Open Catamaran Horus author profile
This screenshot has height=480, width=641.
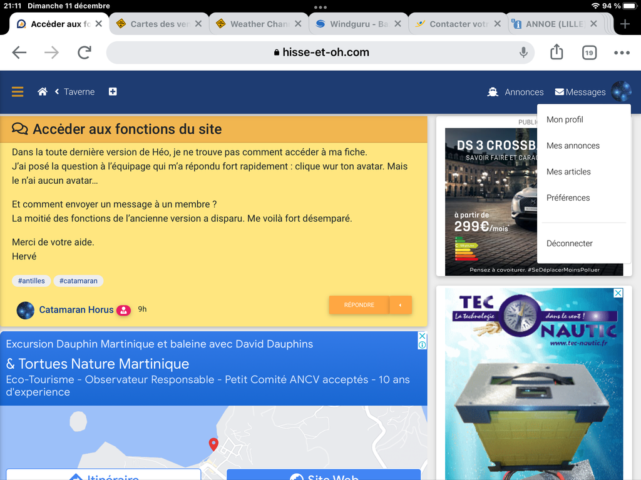76,310
